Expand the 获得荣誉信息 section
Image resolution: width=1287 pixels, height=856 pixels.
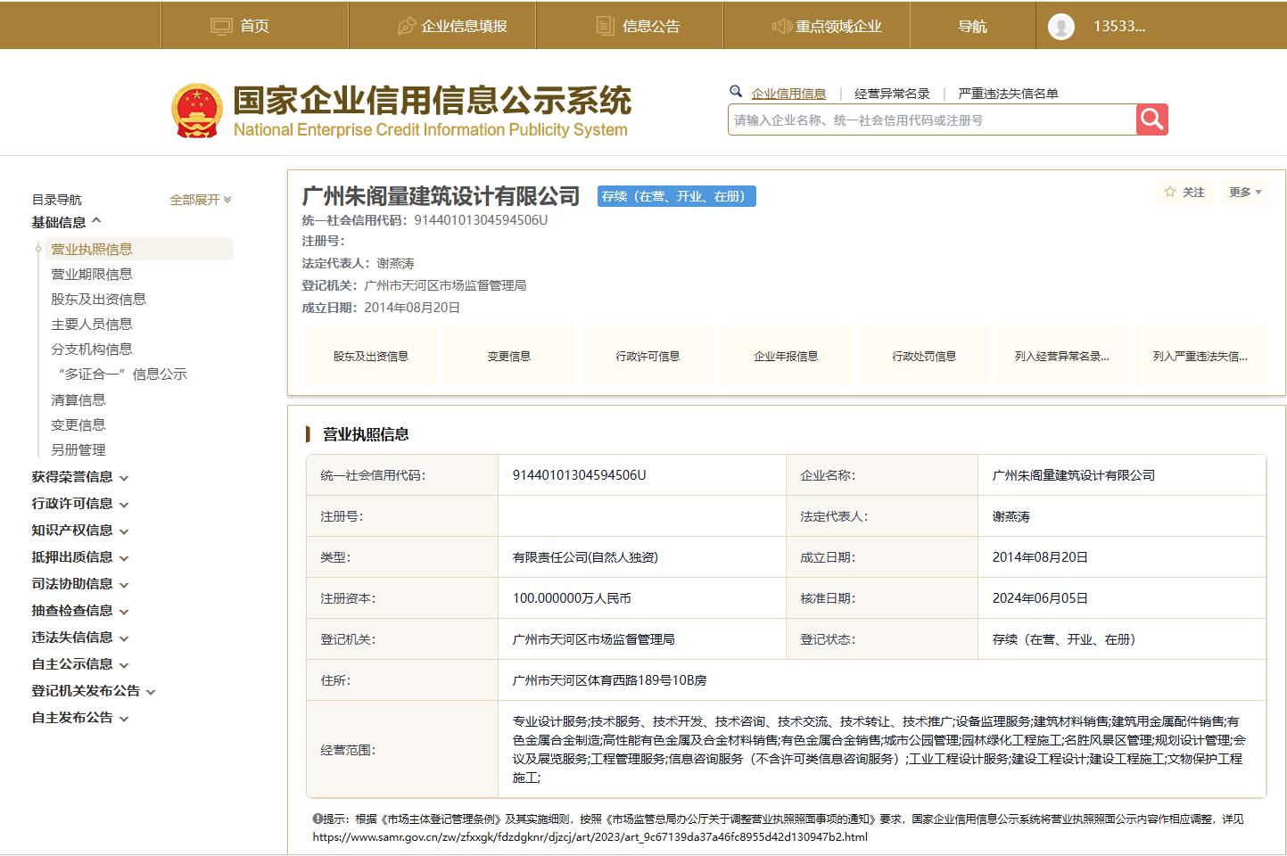point(80,477)
